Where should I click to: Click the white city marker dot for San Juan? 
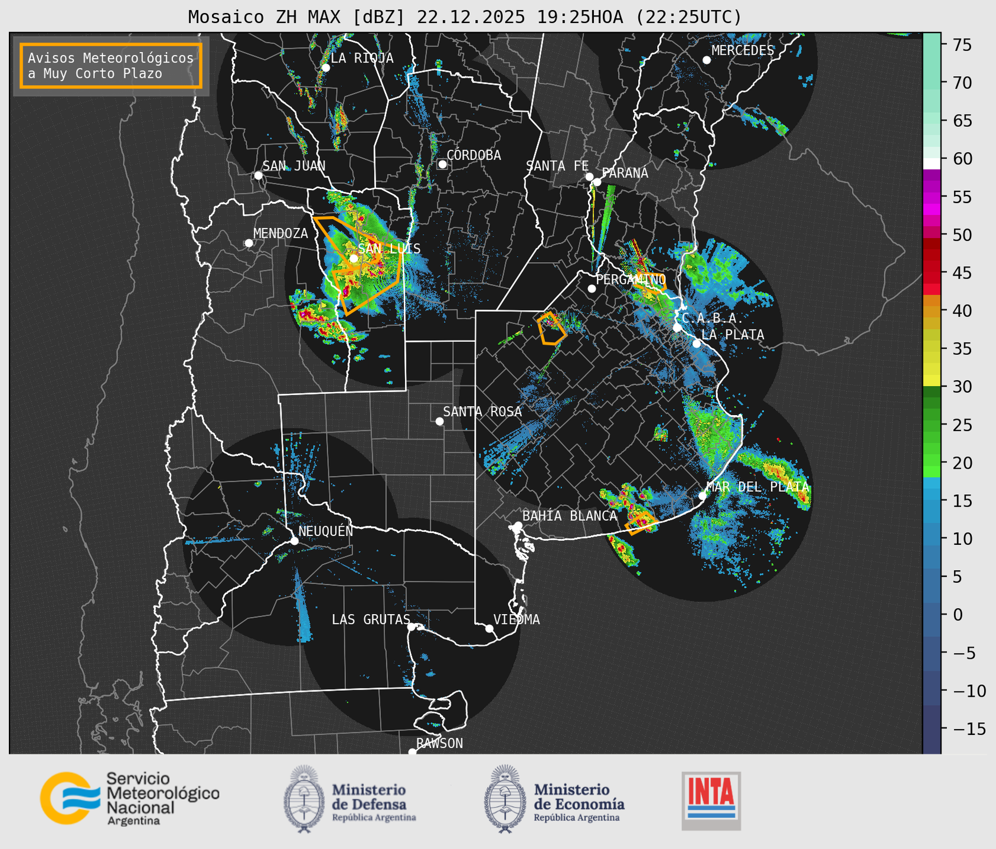point(258,175)
